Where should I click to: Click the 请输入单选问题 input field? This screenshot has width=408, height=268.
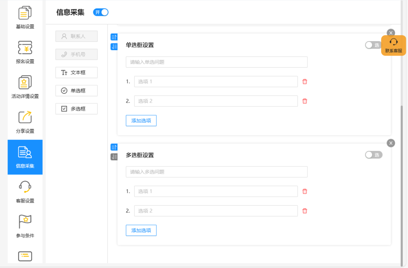(x=216, y=62)
